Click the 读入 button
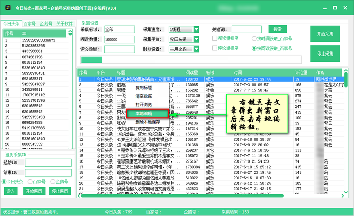 [11, 191]
